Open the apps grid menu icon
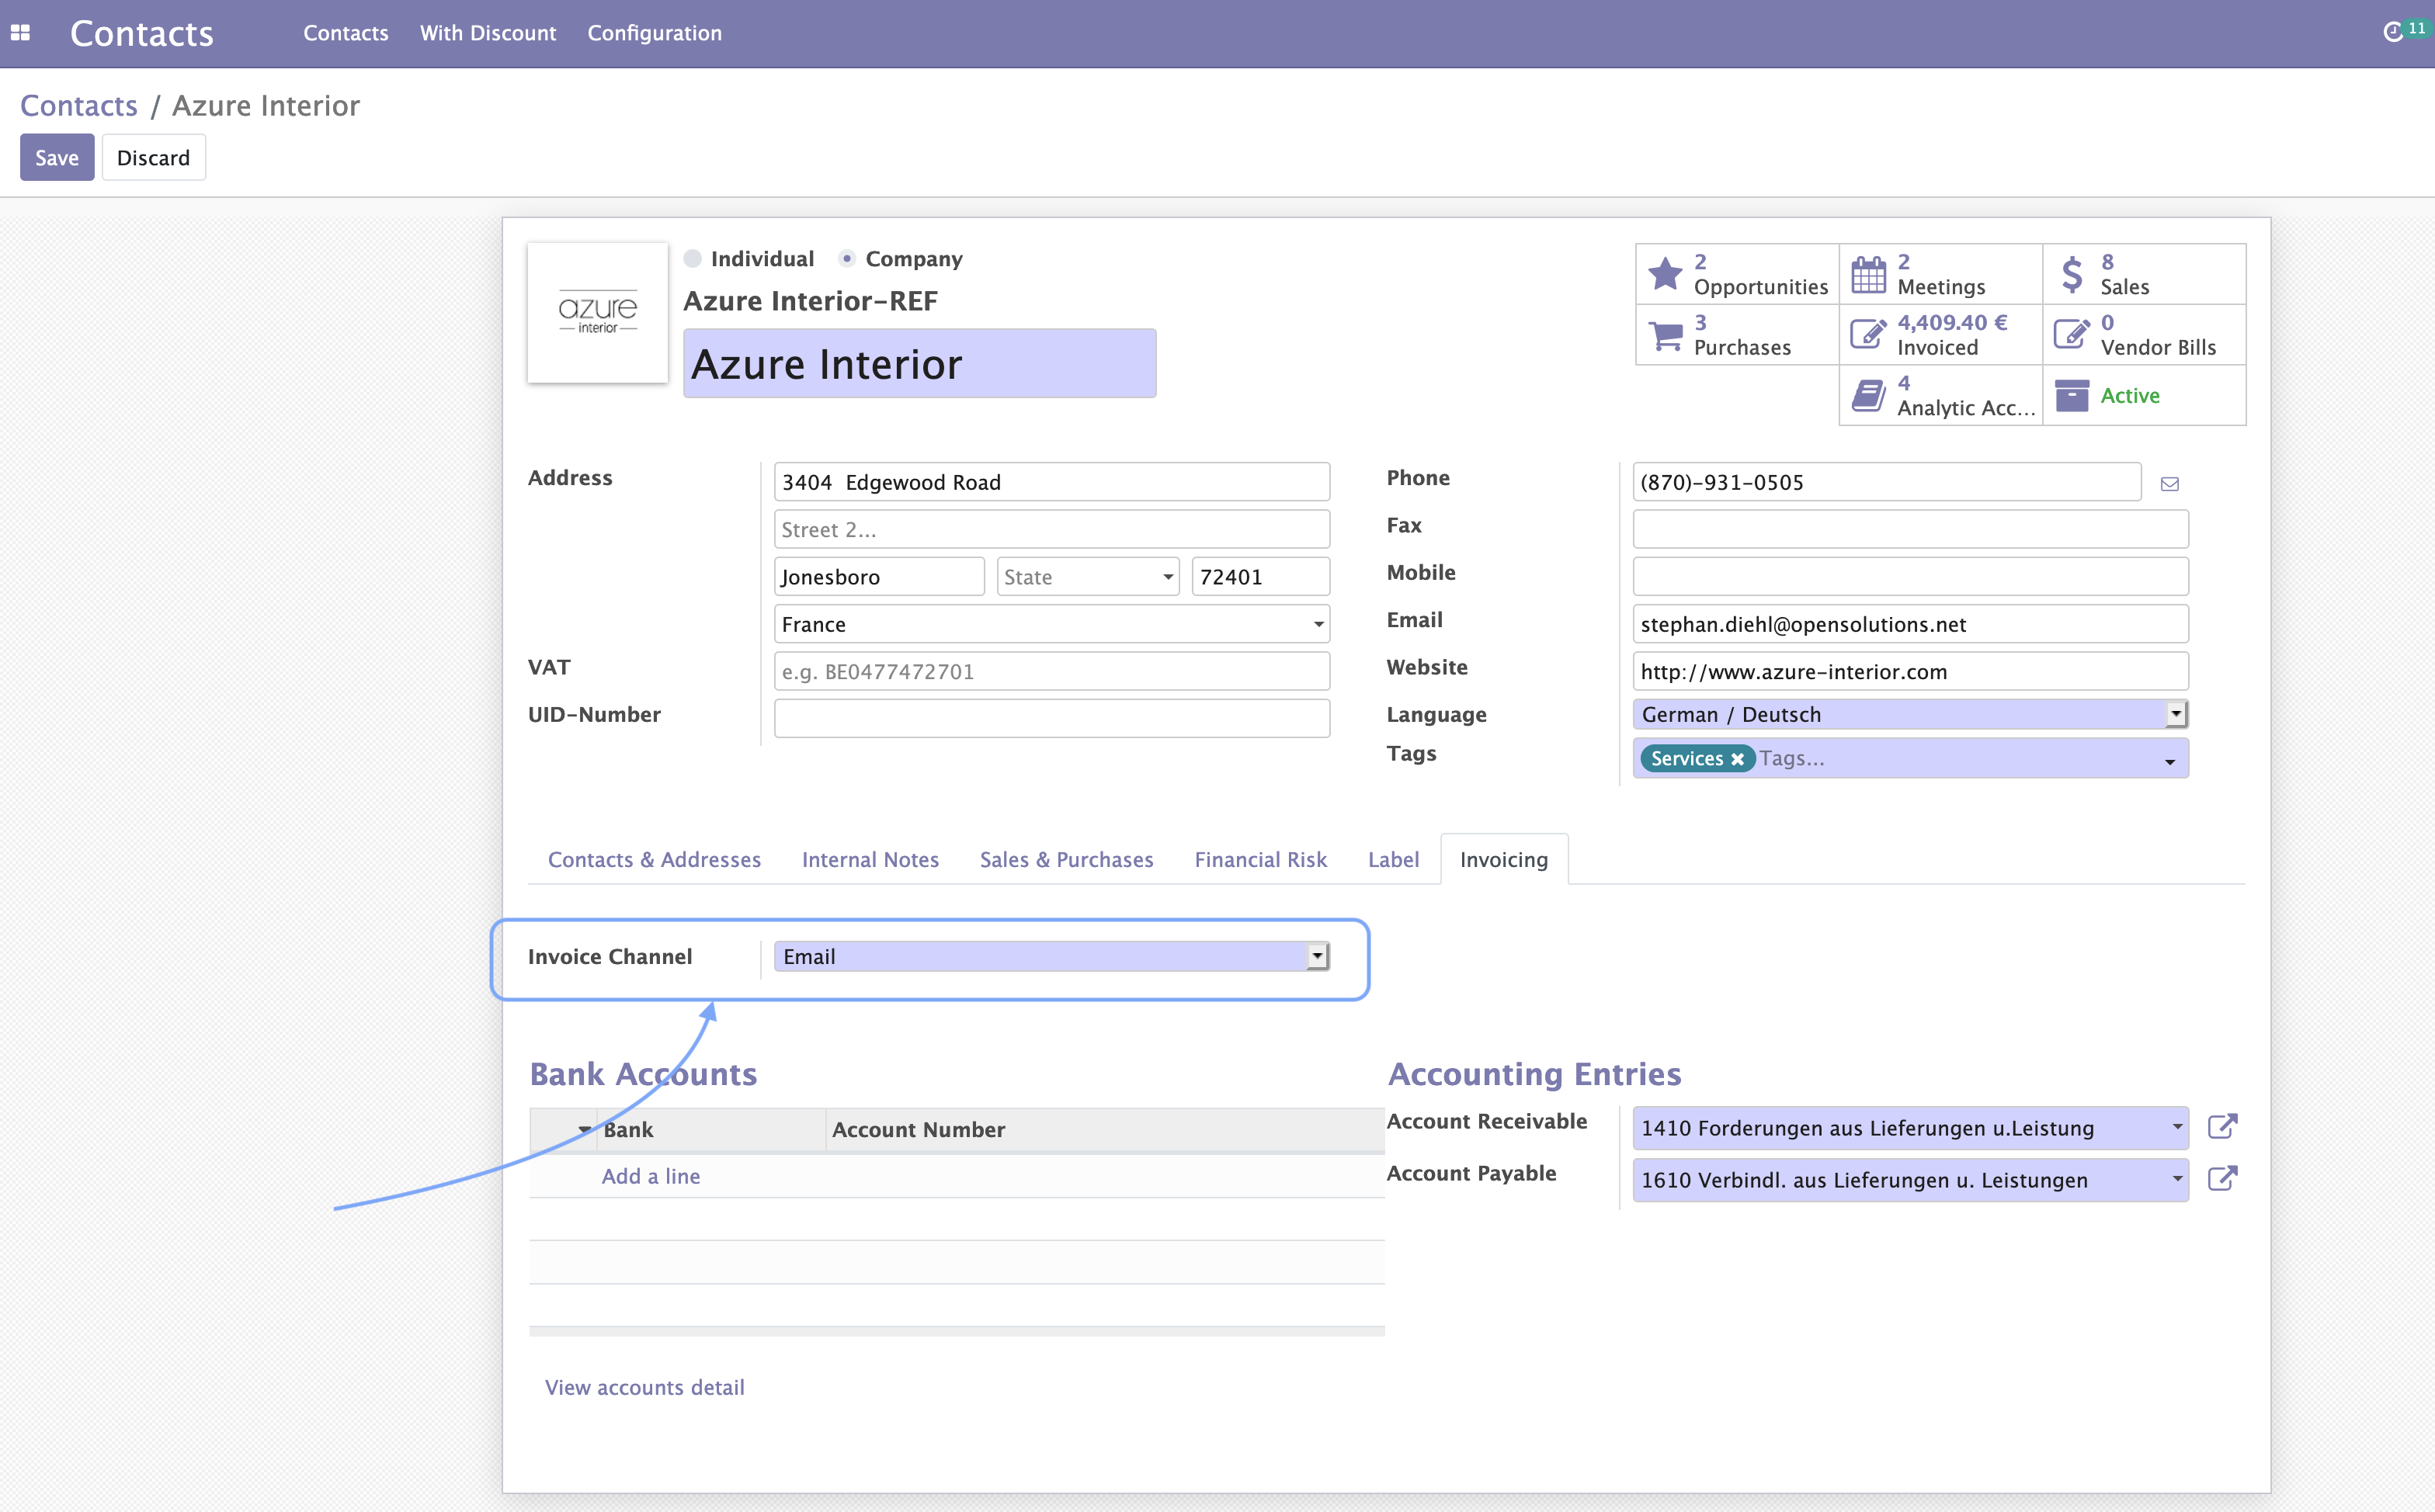 (x=20, y=33)
